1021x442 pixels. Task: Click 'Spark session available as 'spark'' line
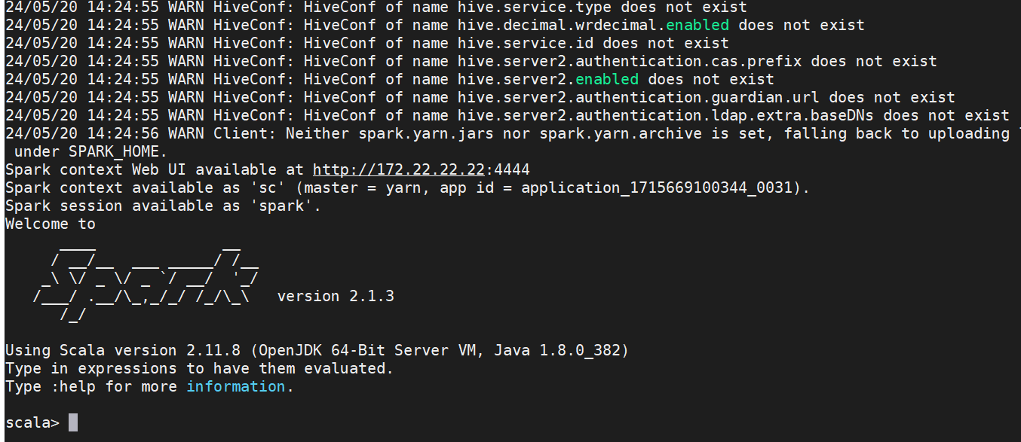(163, 206)
